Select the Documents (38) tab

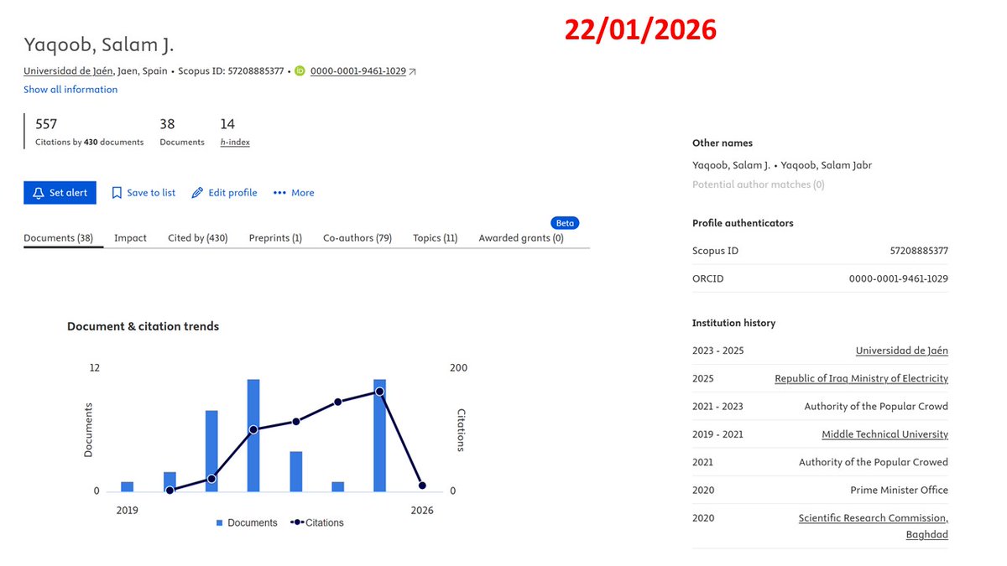coord(58,238)
